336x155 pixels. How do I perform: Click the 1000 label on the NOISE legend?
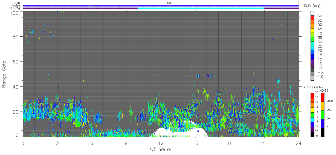[328, 110]
